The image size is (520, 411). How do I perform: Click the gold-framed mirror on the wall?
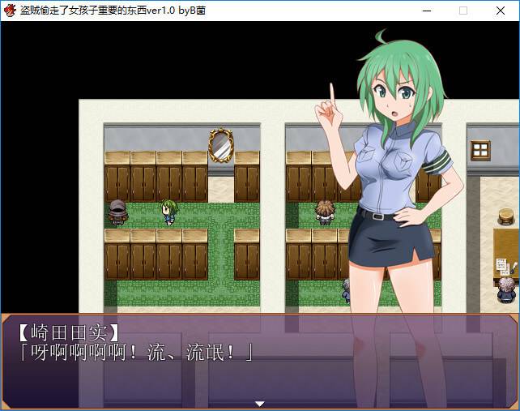tap(220, 146)
